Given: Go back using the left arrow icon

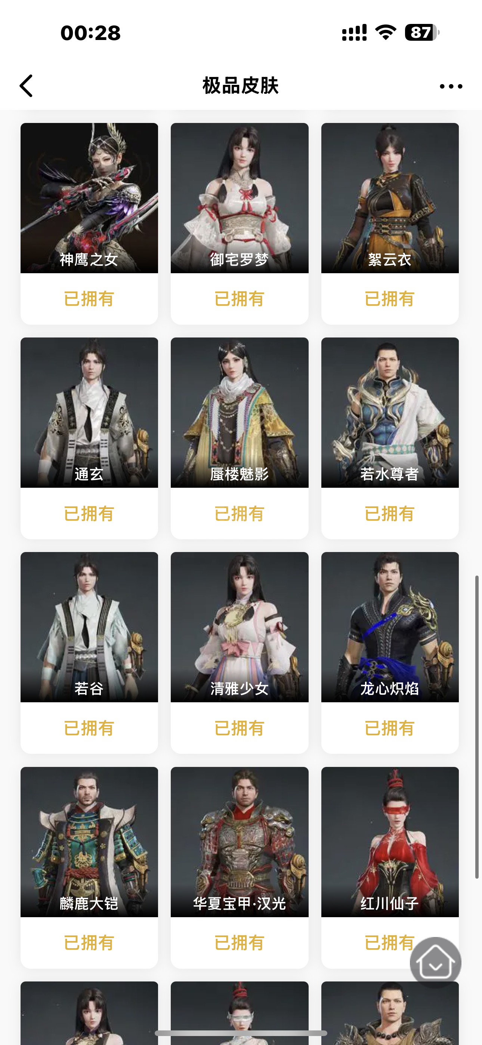Looking at the screenshot, I should [27, 86].
